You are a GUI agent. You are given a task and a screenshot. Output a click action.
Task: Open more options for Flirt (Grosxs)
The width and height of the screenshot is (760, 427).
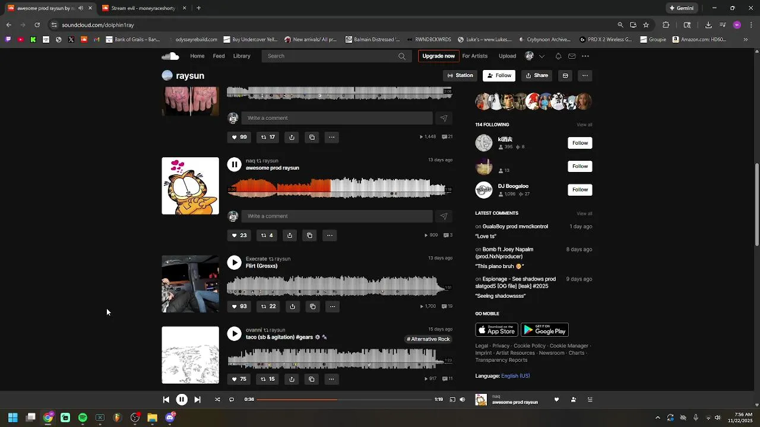332,307
